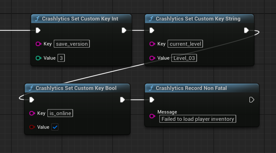Click the Set Custom Key String output execution pin
Viewport: 276px width, 153px height.
coord(246,30)
